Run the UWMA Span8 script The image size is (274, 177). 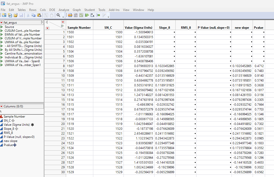(2, 61)
